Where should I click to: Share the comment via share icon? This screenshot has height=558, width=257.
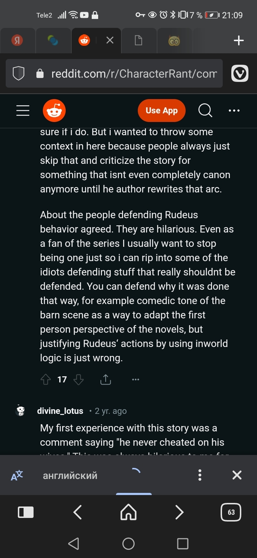pos(106,380)
